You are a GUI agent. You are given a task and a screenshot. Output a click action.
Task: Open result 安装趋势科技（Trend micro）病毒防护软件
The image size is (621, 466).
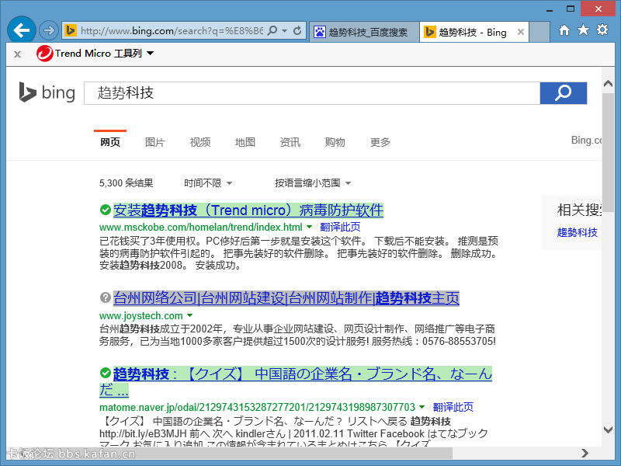coord(248,210)
